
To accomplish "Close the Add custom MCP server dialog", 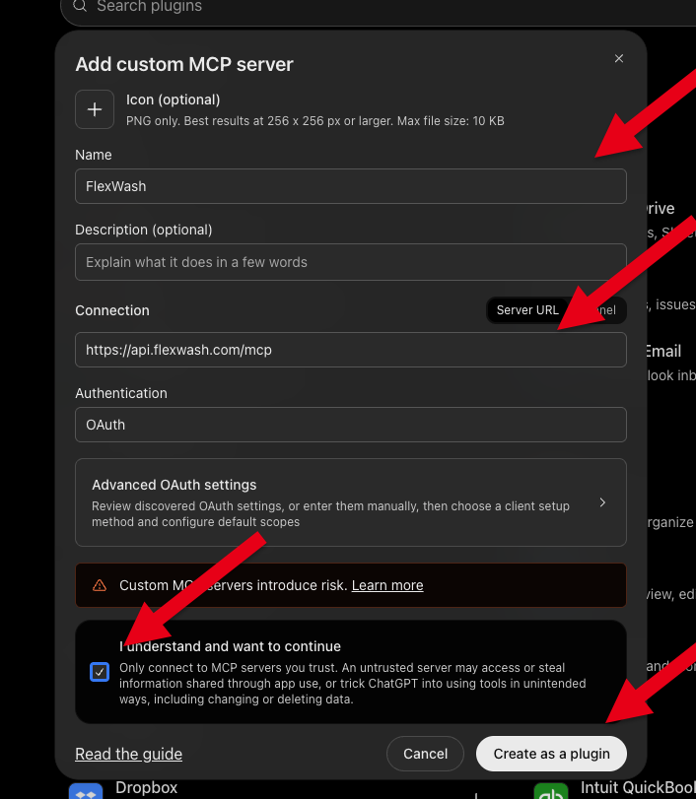I will 618,58.
